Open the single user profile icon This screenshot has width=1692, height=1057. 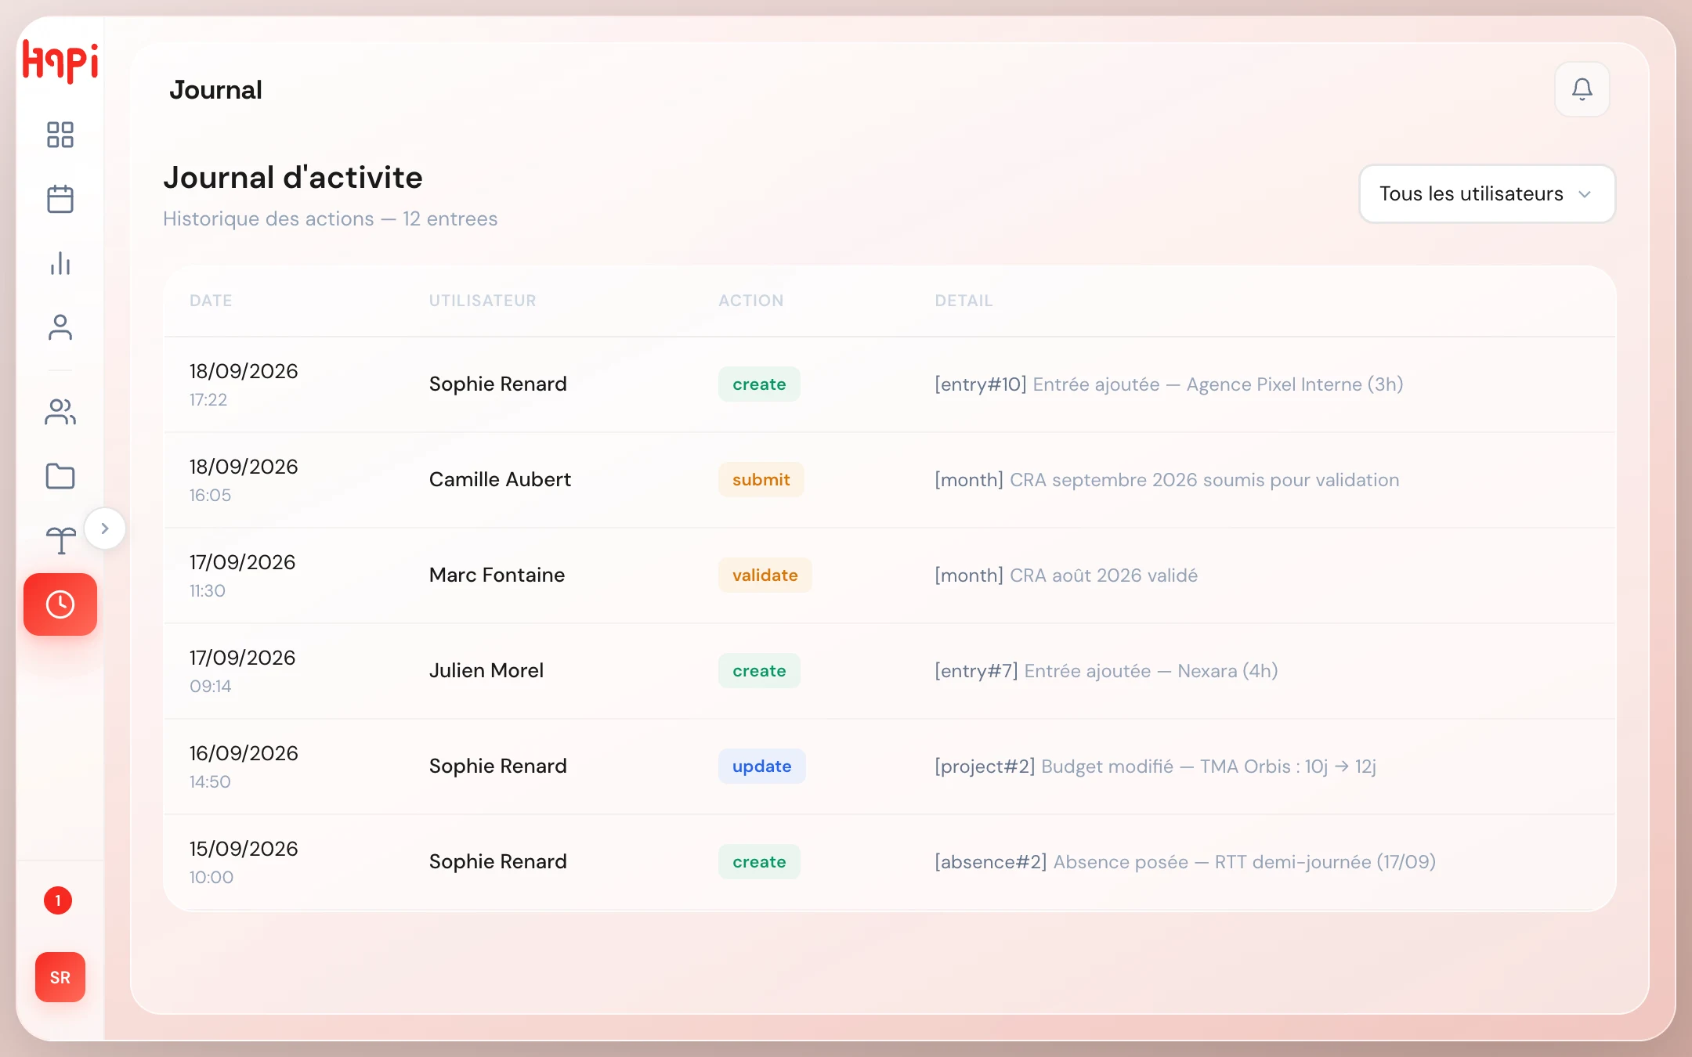click(60, 327)
